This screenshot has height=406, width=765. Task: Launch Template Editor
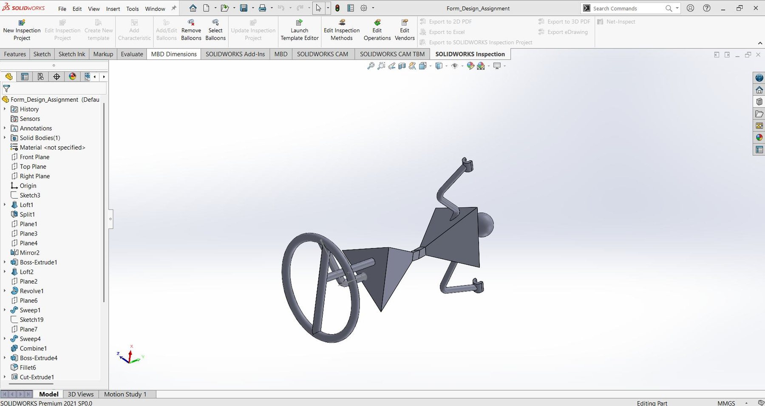(300, 30)
